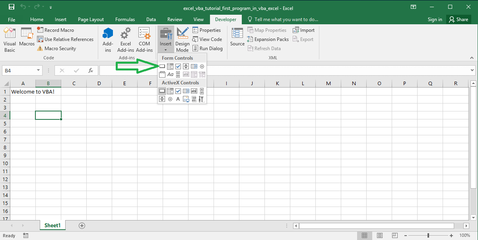This screenshot has height=240, width=478.
Task: Switch to the Insert ribbon tab
Action: pos(60,19)
